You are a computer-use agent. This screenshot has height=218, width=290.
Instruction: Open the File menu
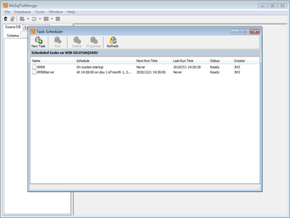pyautogui.click(x=7, y=12)
